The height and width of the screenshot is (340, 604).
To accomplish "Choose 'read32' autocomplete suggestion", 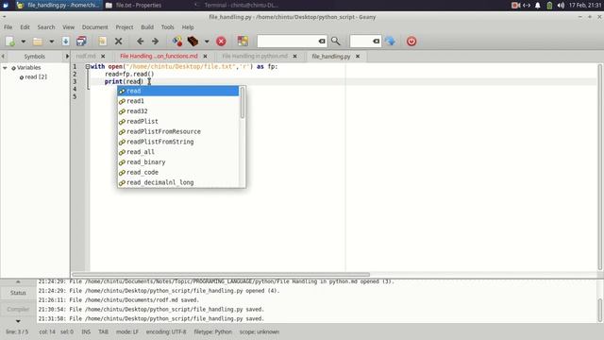I will pos(178,111).
